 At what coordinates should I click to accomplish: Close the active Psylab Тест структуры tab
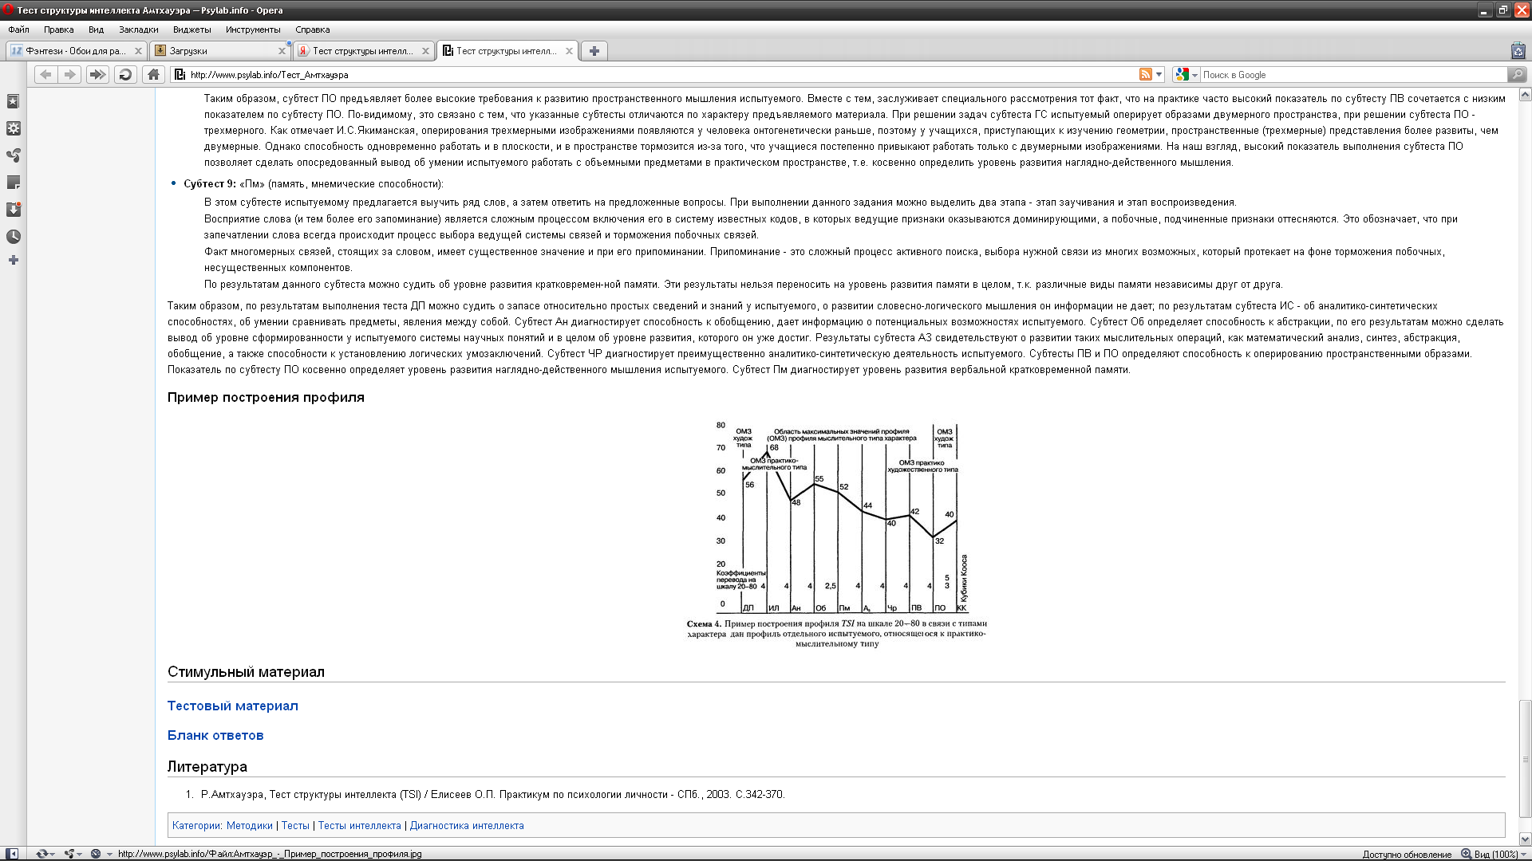[569, 51]
